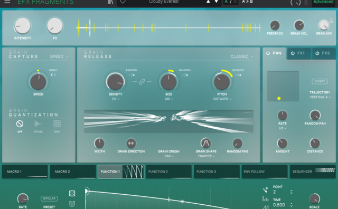Randomize function with the dice icon
The image size is (338, 209).
coord(72,193)
